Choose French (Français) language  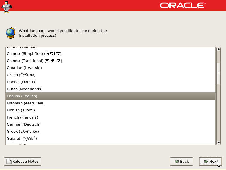(110, 117)
